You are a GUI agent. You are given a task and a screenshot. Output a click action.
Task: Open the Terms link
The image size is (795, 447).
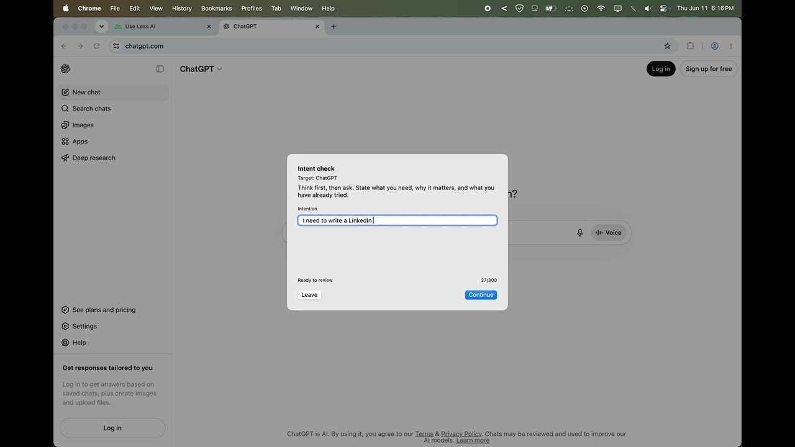(x=424, y=434)
